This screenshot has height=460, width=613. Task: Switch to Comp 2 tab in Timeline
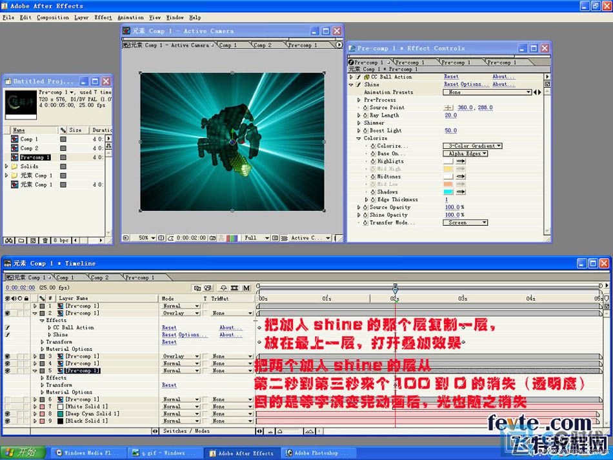coord(99,277)
